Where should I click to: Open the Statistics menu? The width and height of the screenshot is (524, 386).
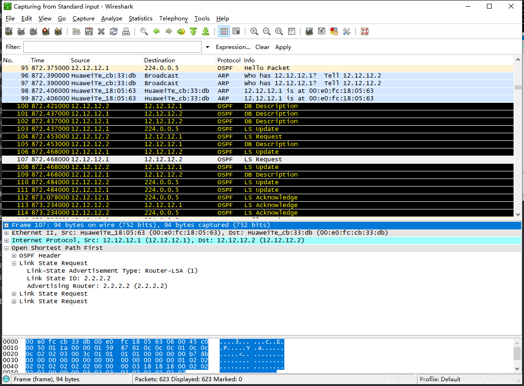[141, 19]
